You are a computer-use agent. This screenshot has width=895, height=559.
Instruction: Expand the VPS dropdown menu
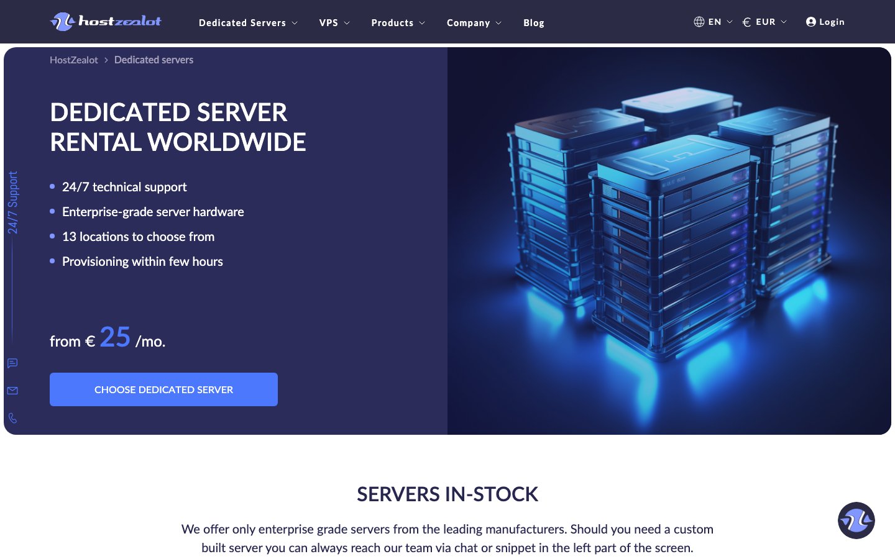(x=334, y=22)
